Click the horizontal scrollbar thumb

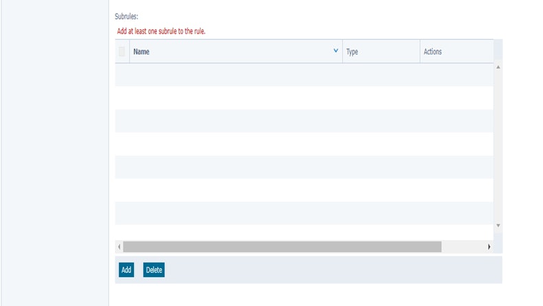(282, 246)
